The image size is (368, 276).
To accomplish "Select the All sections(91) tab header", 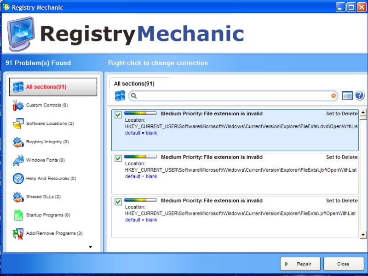I will 134,84.
